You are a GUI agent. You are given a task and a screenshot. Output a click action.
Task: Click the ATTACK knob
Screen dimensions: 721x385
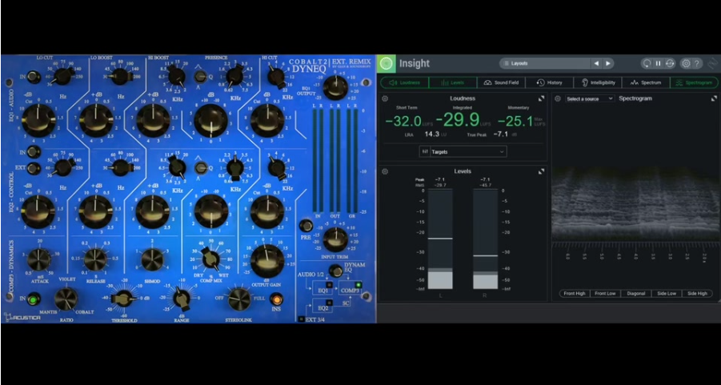(x=39, y=260)
